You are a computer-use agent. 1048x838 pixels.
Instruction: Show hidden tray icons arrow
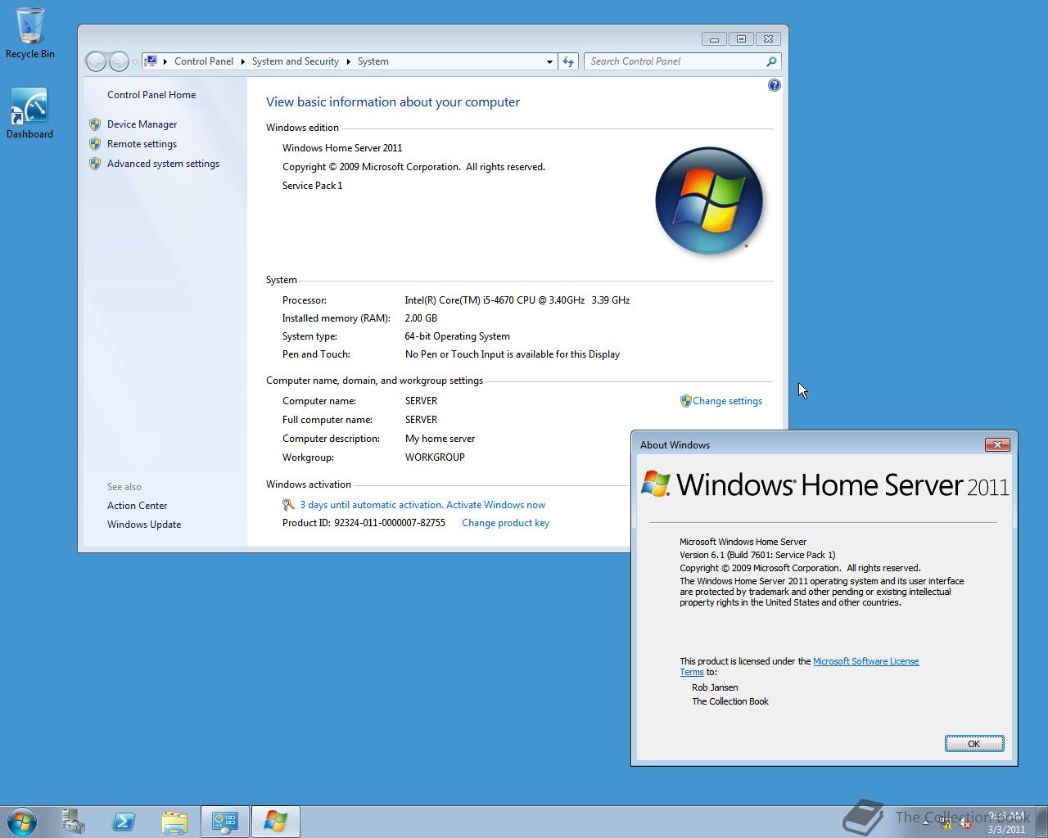(926, 823)
